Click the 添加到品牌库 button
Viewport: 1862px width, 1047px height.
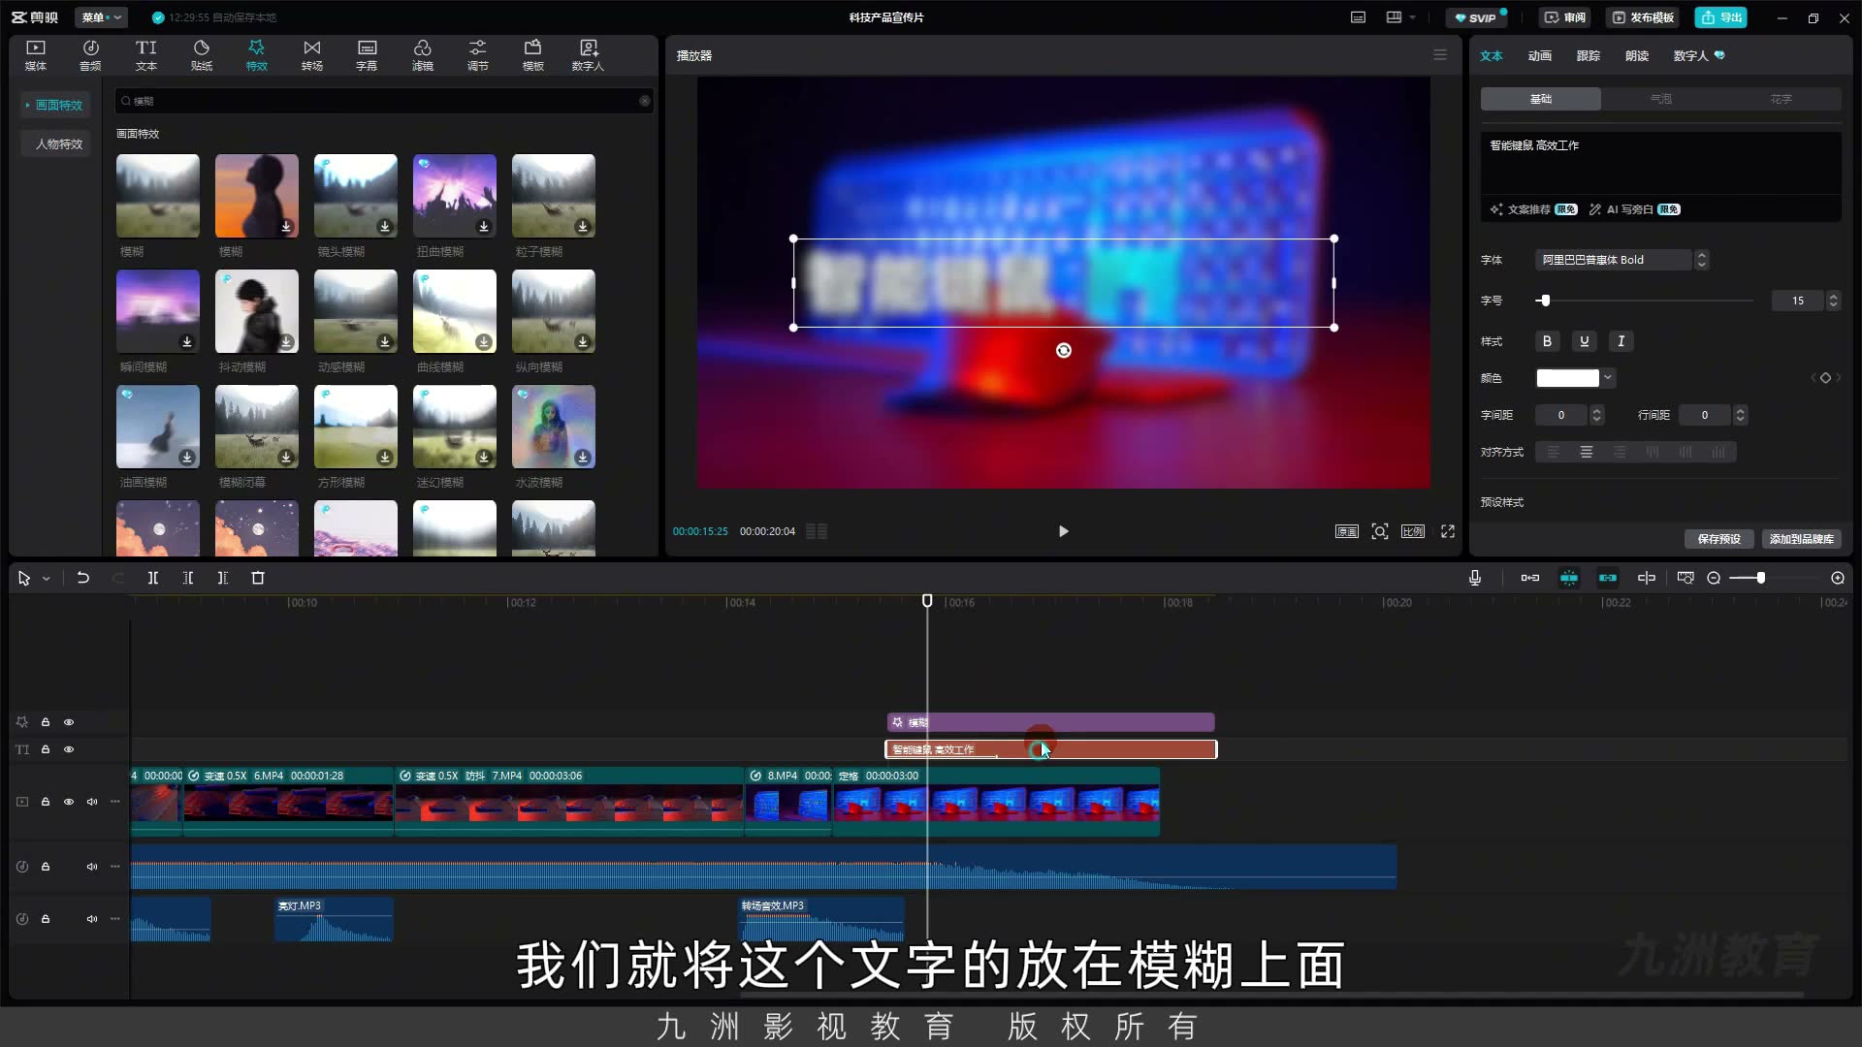(1801, 539)
